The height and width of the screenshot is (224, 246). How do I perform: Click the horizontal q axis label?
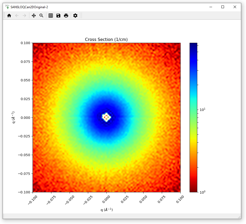[106, 209]
